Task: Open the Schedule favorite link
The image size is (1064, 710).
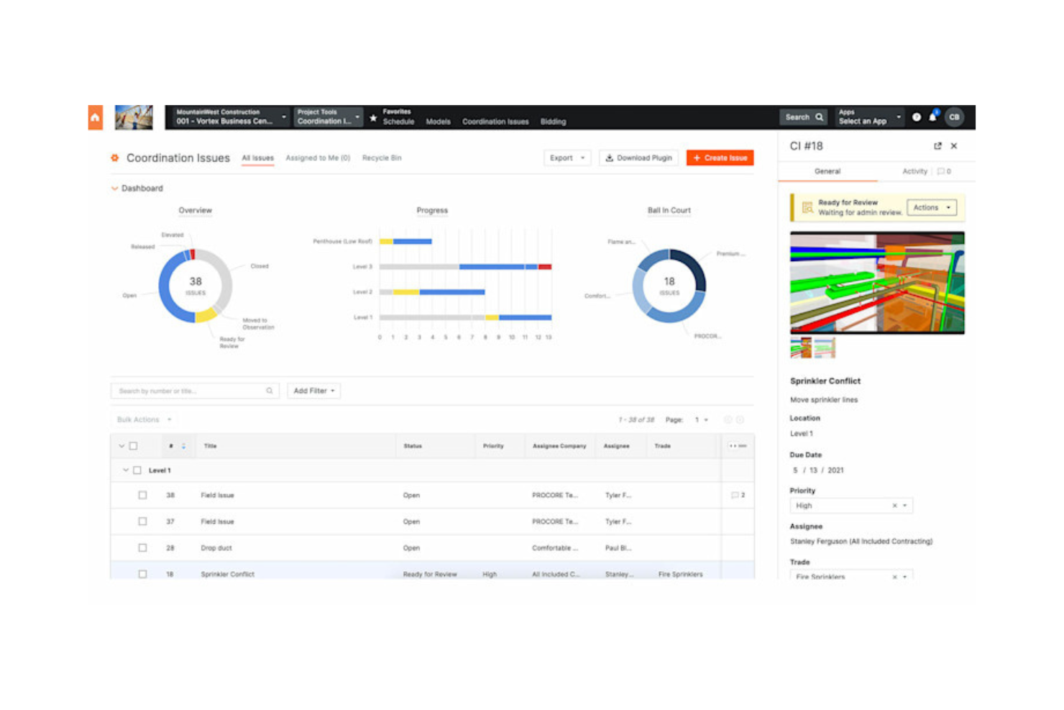Action: (398, 122)
